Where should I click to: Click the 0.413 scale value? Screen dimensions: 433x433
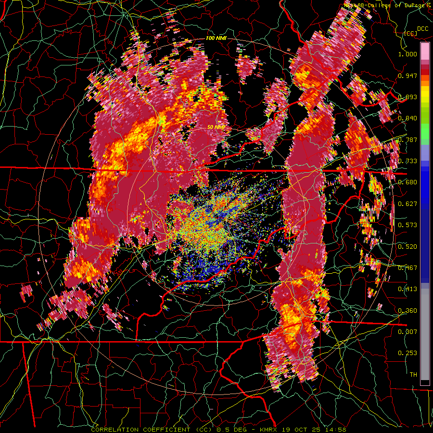(408, 289)
